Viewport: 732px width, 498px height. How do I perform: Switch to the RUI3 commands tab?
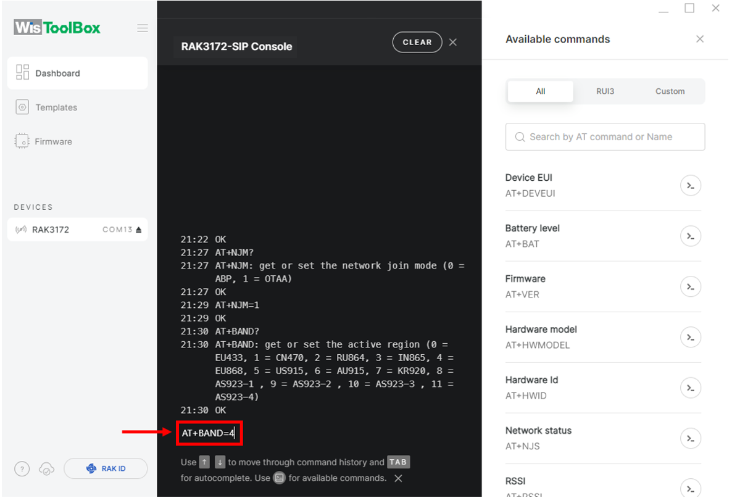point(605,91)
